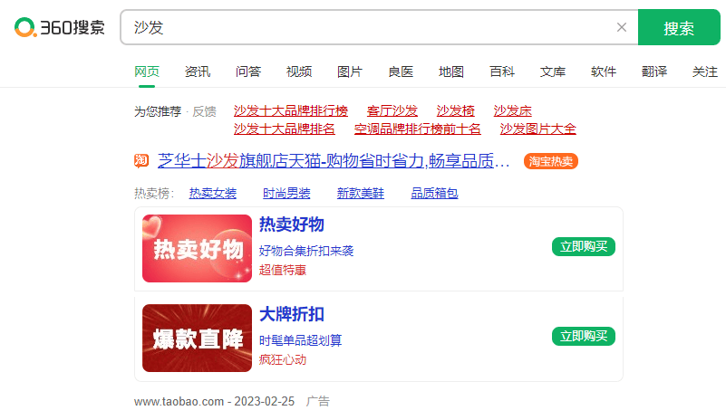Open suggestion 沙发十大品牌排行榜
The height and width of the screenshot is (420, 726).
291,111
